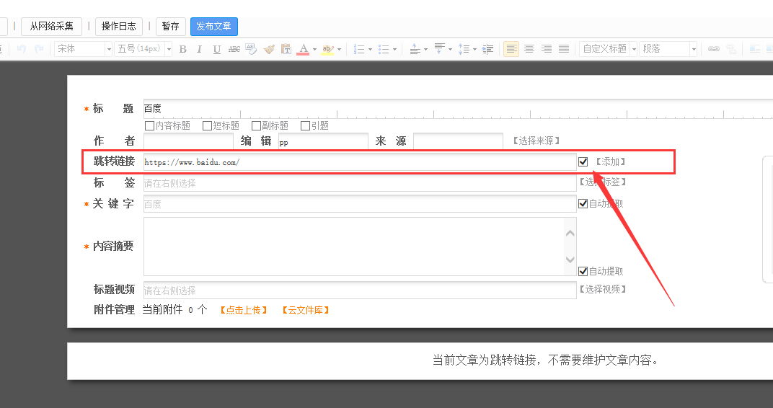Click the 内容摘要 scroll up arrow
The image size is (773, 408).
click(x=570, y=234)
